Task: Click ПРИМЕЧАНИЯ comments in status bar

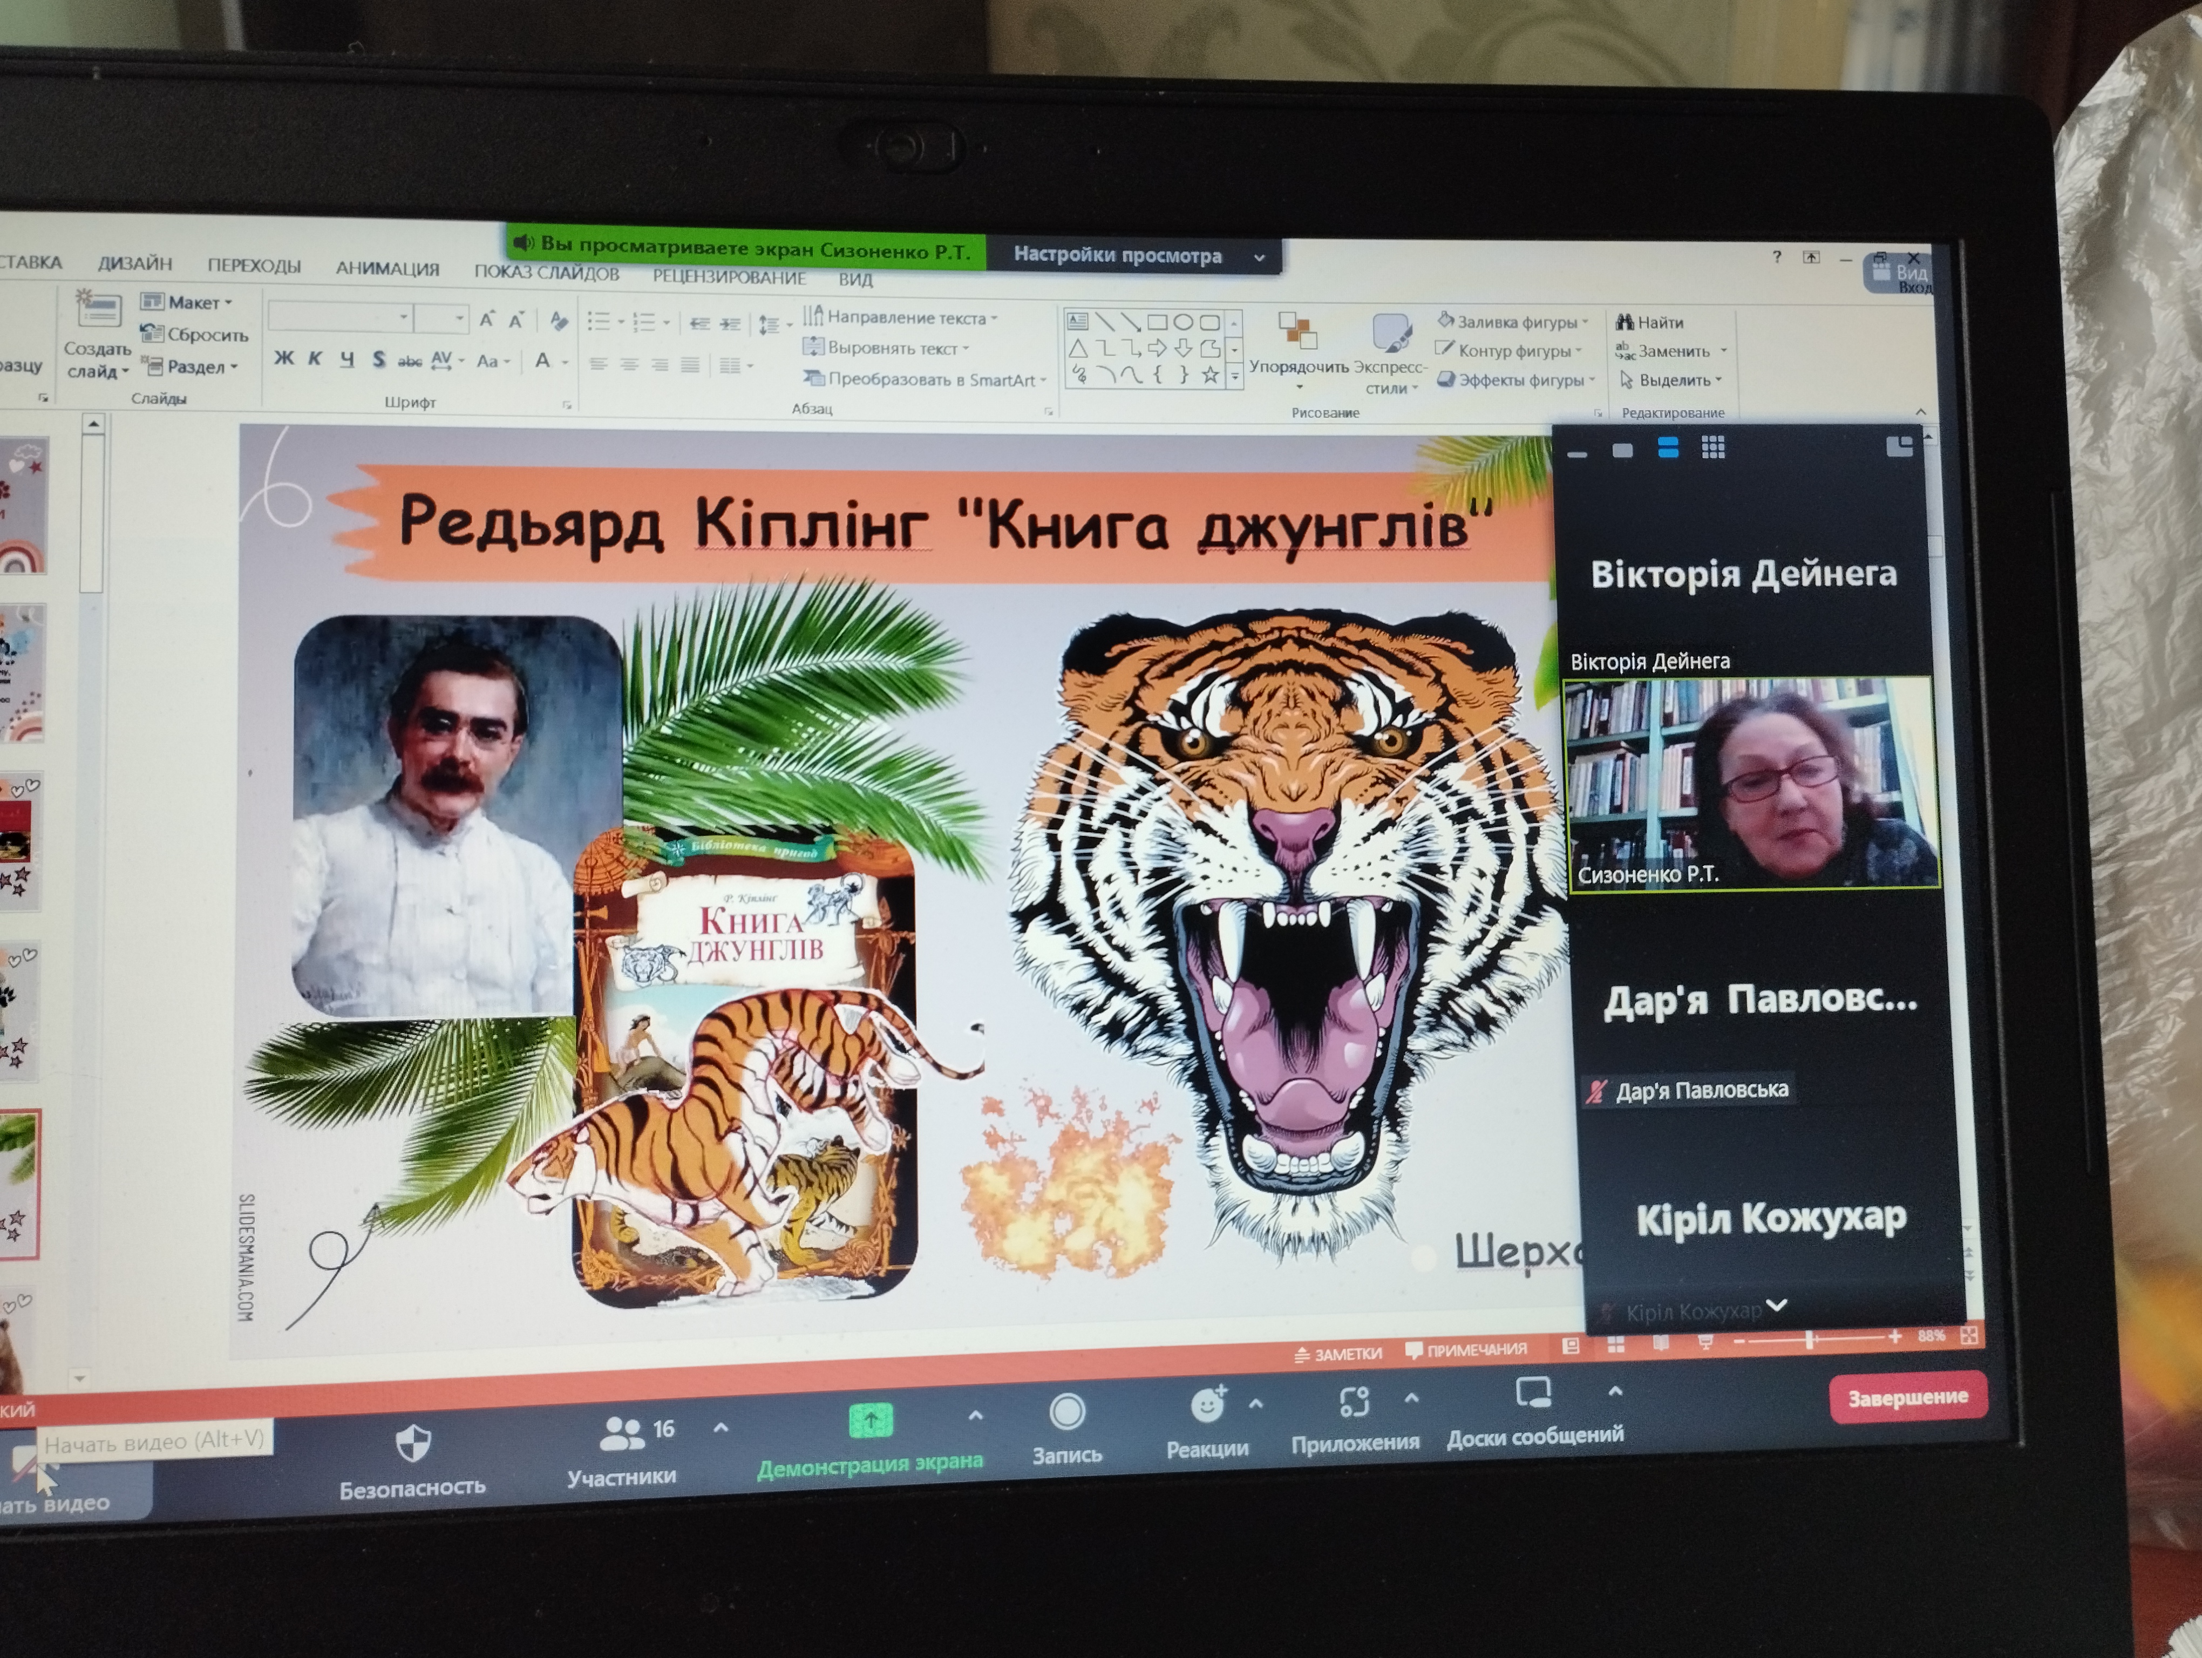Action: click(x=1465, y=1349)
